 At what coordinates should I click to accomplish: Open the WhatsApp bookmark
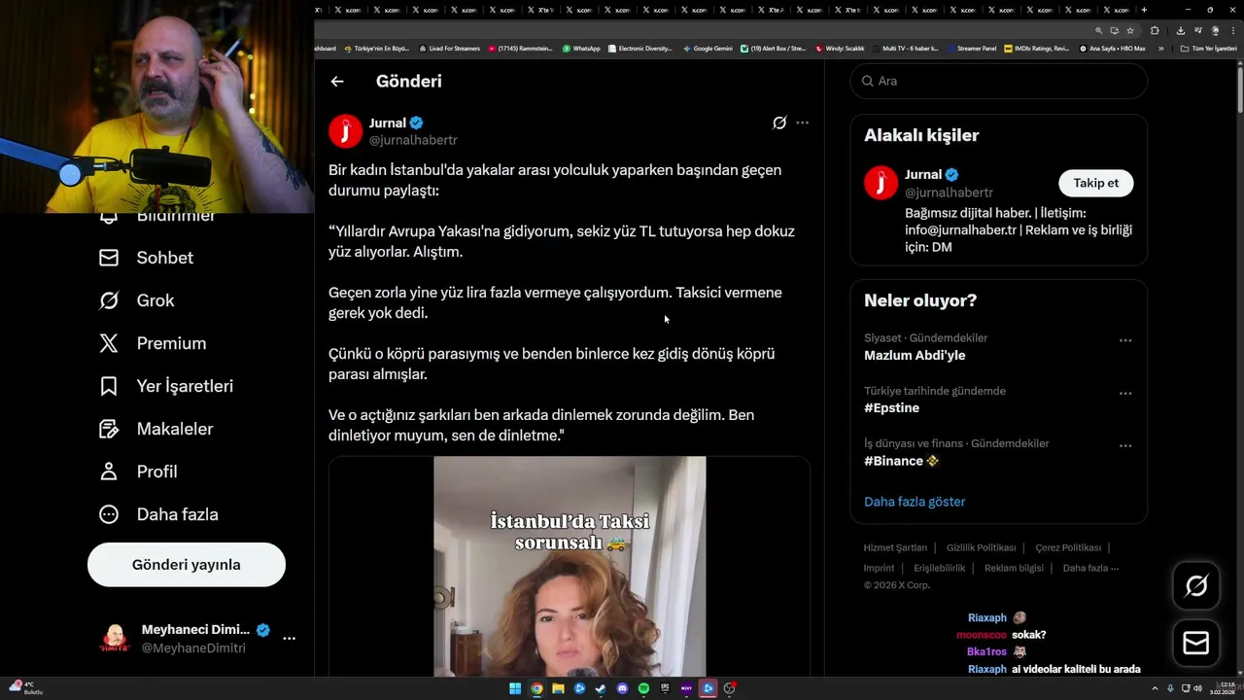click(581, 49)
